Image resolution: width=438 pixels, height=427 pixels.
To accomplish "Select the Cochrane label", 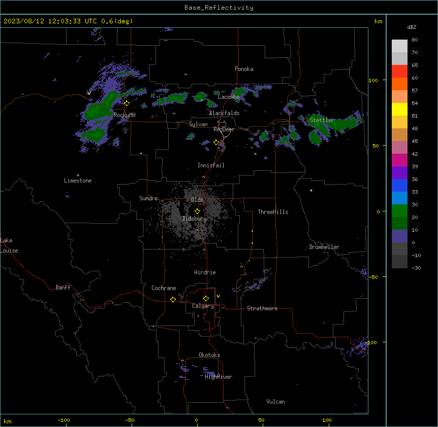I will point(164,288).
